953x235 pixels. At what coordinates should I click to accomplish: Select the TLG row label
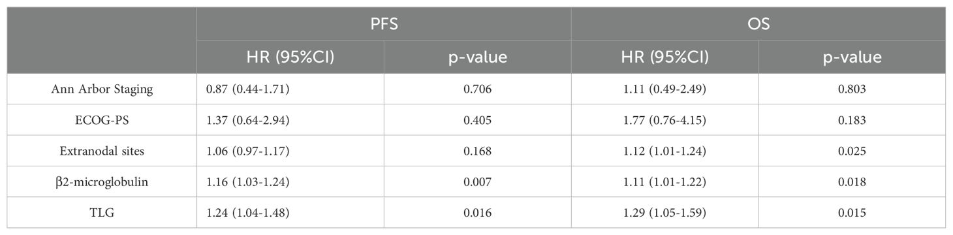(x=102, y=213)
